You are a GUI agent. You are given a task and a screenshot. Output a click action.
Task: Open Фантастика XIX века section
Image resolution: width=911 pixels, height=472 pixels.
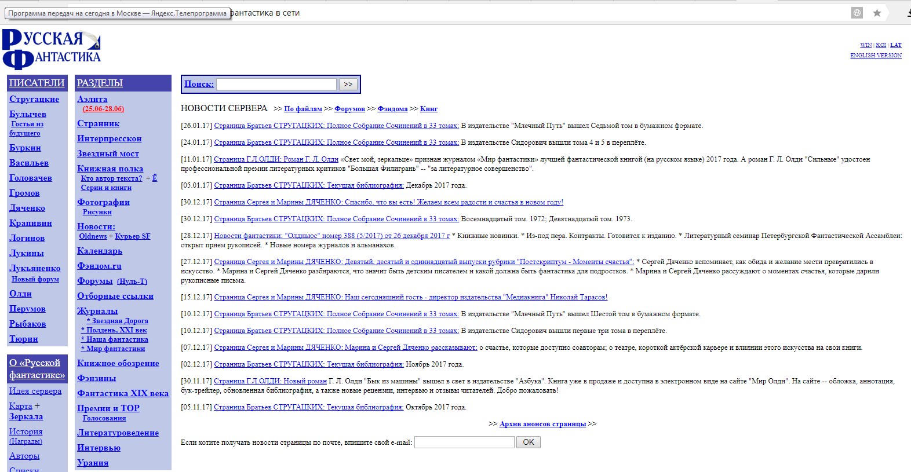point(123,393)
